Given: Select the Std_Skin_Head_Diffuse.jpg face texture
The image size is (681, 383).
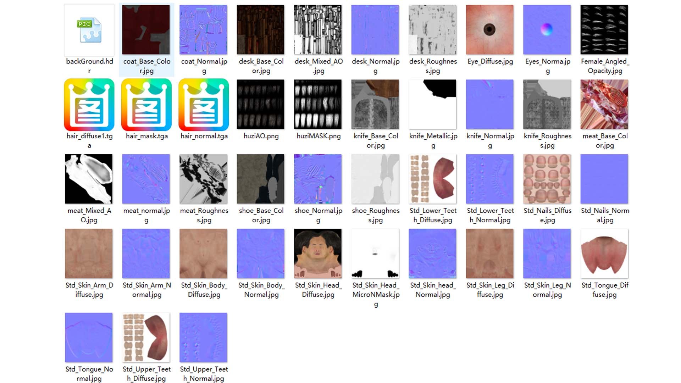Looking at the screenshot, I should [x=318, y=254].
